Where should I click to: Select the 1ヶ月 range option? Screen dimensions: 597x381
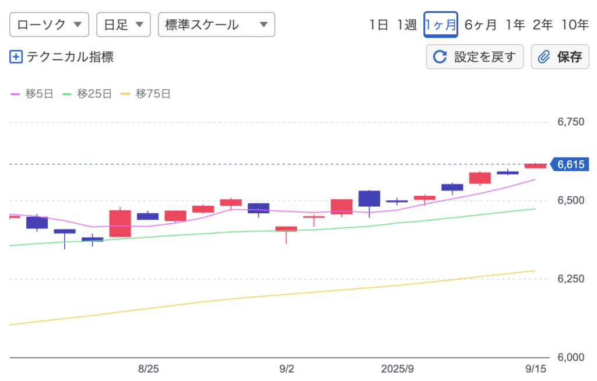coord(441,24)
